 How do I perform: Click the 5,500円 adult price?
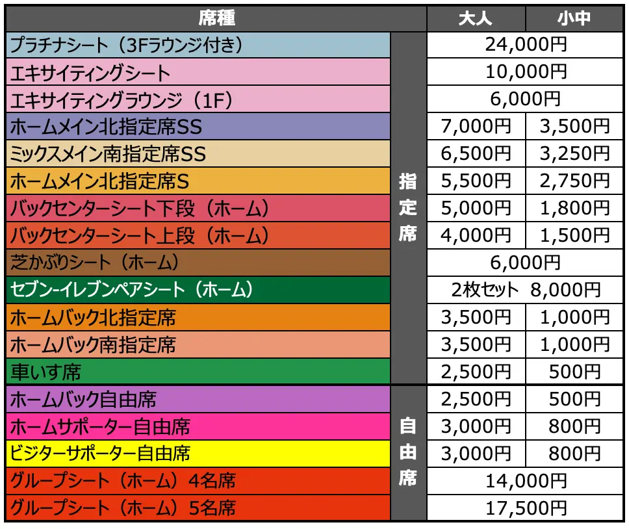tap(476, 181)
